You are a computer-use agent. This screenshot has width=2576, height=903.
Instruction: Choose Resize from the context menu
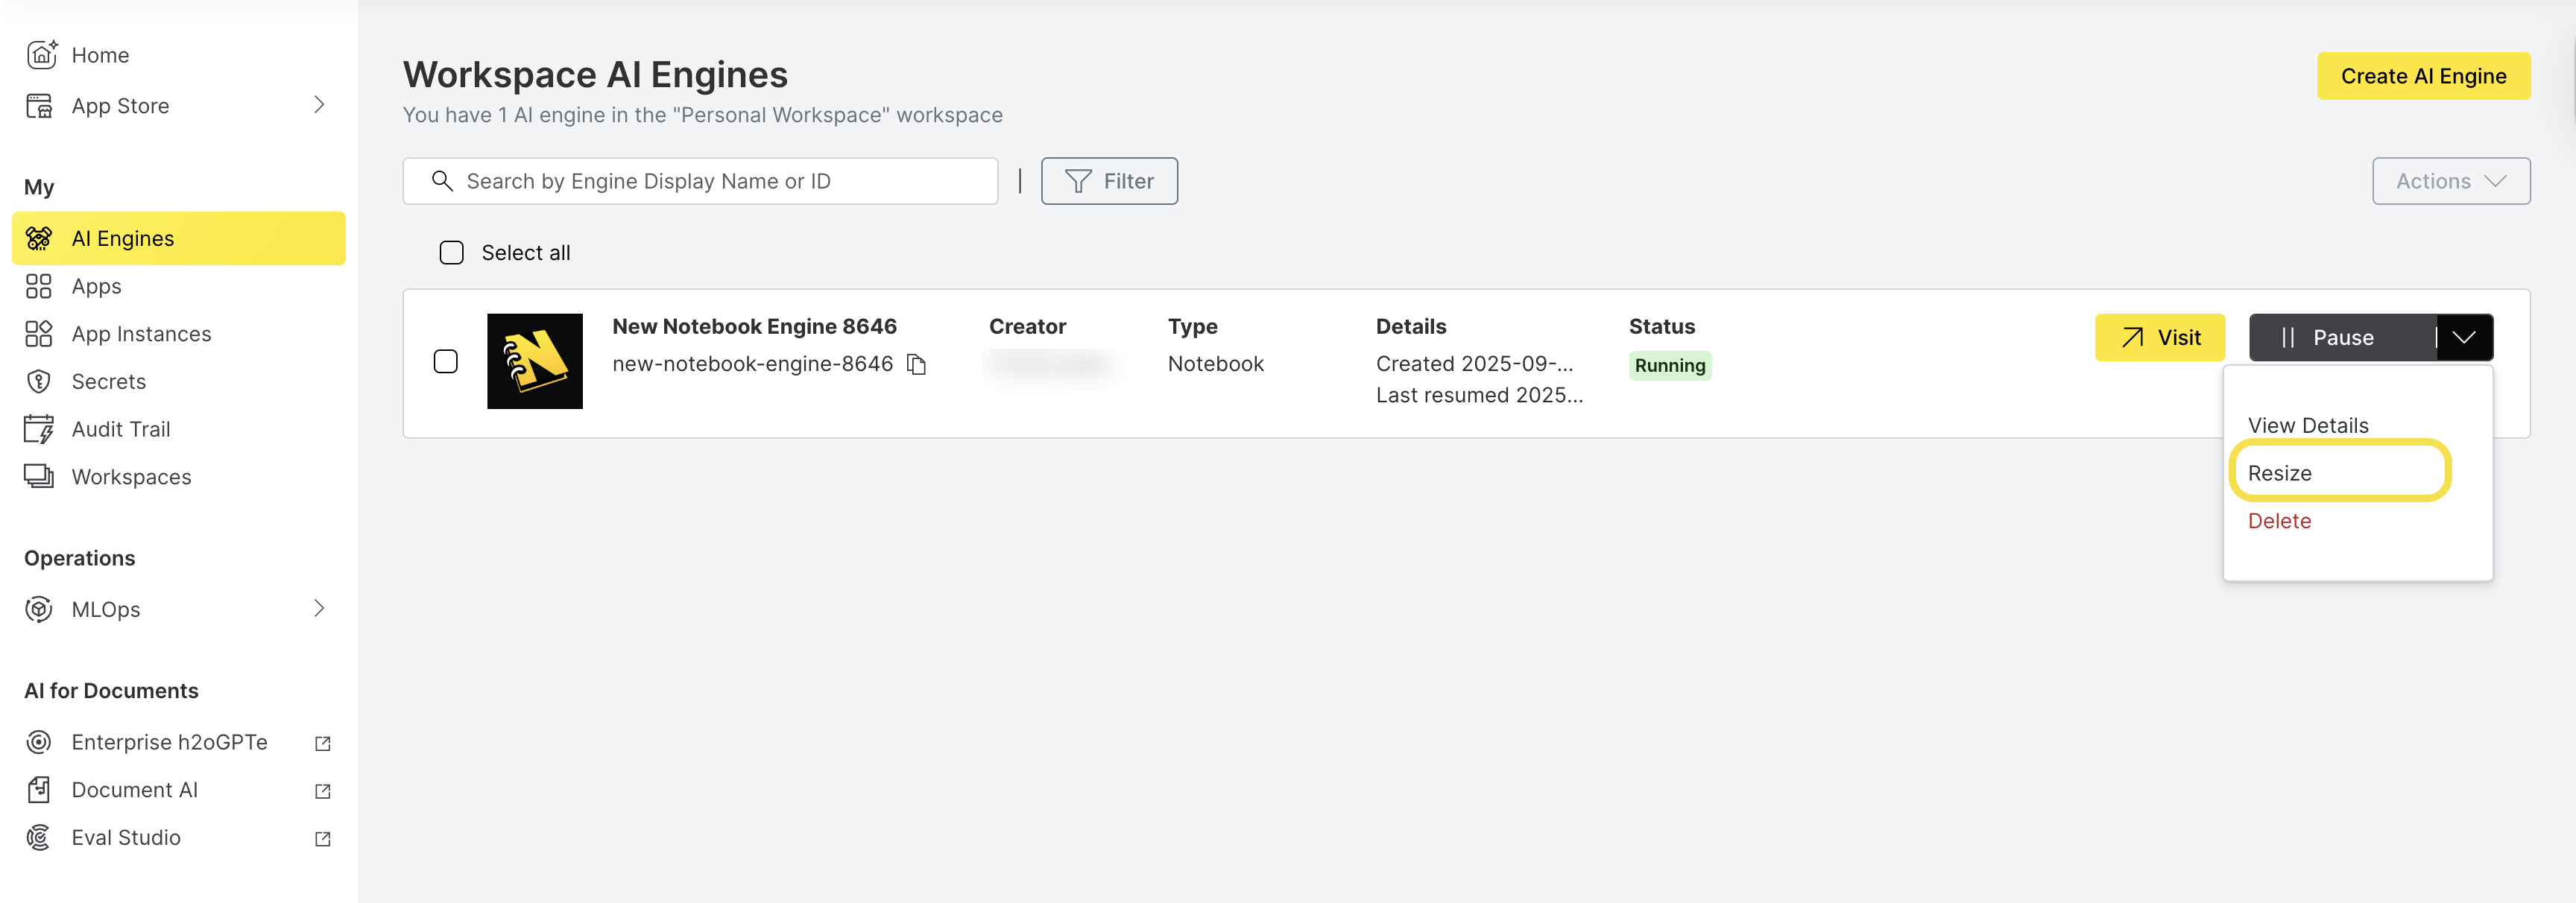coord(2280,472)
